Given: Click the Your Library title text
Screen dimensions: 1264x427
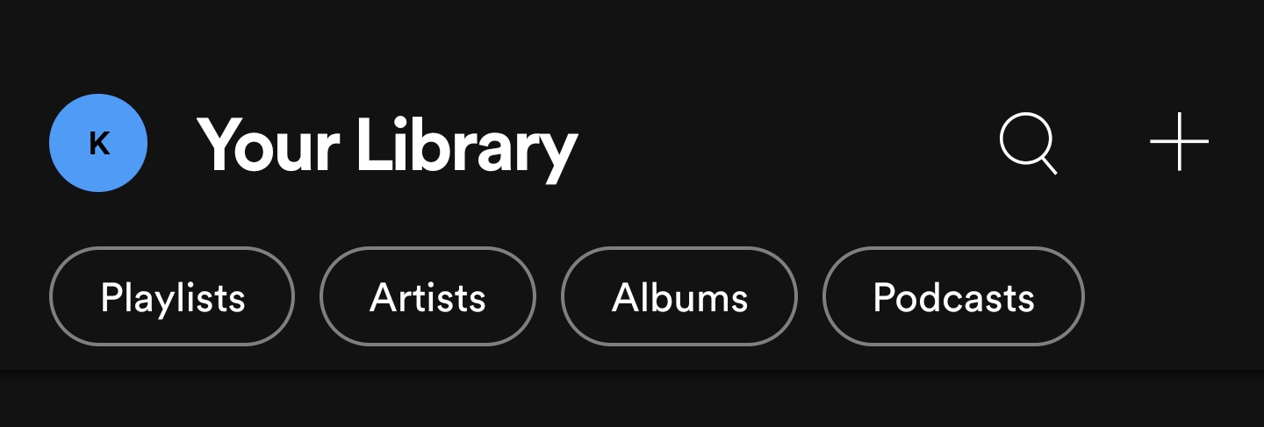Looking at the screenshot, I should point(387,146).
